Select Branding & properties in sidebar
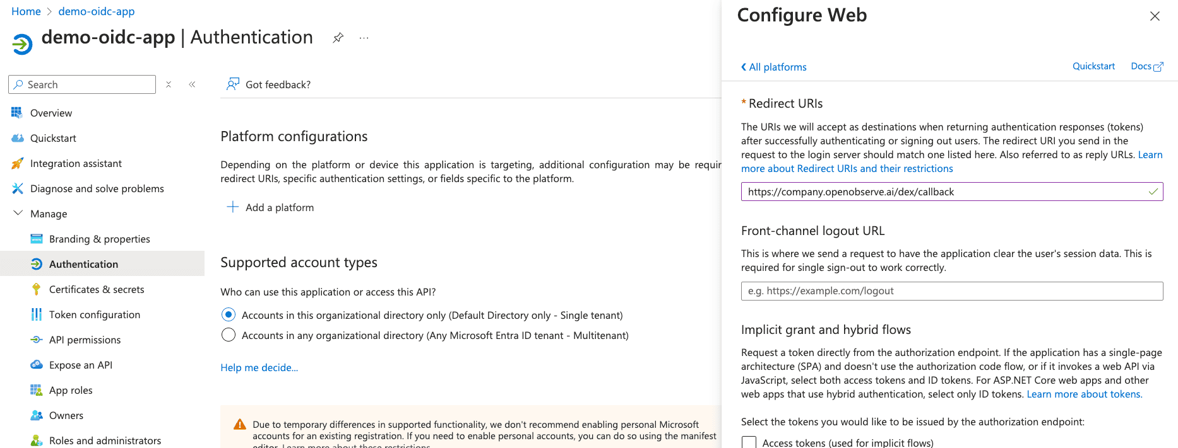 [99, 239]
